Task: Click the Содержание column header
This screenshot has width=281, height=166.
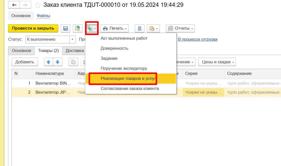Action: point(253,74)
